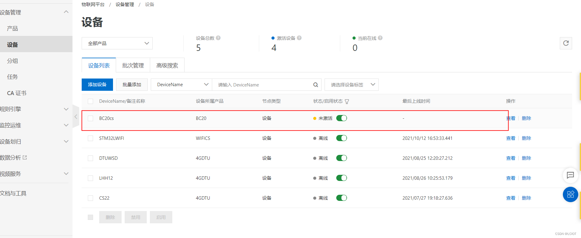Click 物联网平台 breadcrumb link
Screen dimensions: 581x238
(93, 4)
